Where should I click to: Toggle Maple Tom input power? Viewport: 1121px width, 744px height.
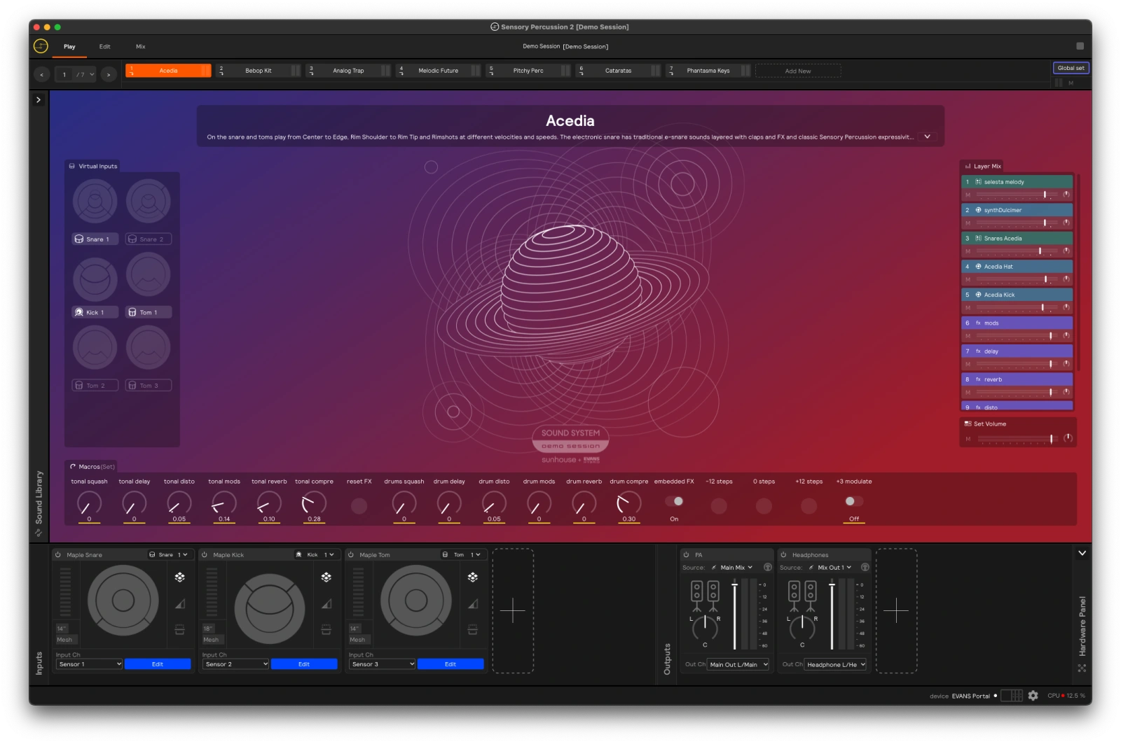pos(351,555)
